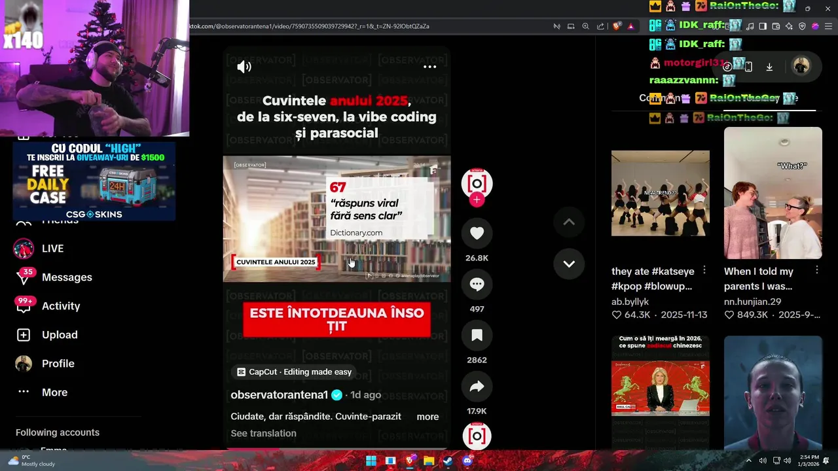Open the CapCut · Editing made easy tag
Image resolution: width=838 pixels, height=471 pixels.
click(x=294, y=372)
